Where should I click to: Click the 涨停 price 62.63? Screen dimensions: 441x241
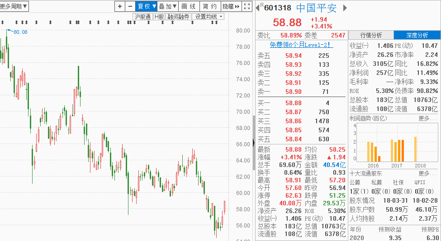point(294,195)
